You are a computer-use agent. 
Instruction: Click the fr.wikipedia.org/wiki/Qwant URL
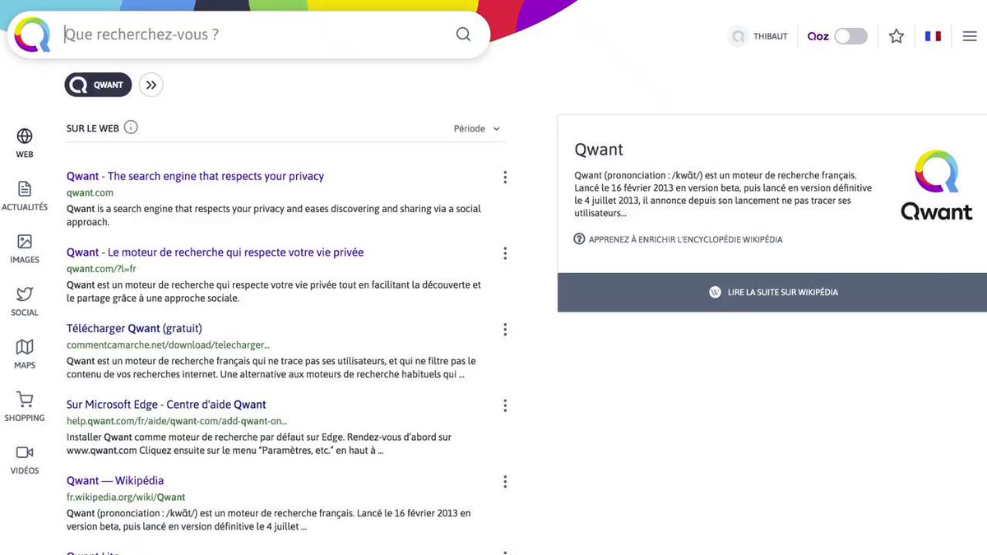click(126, 497)
